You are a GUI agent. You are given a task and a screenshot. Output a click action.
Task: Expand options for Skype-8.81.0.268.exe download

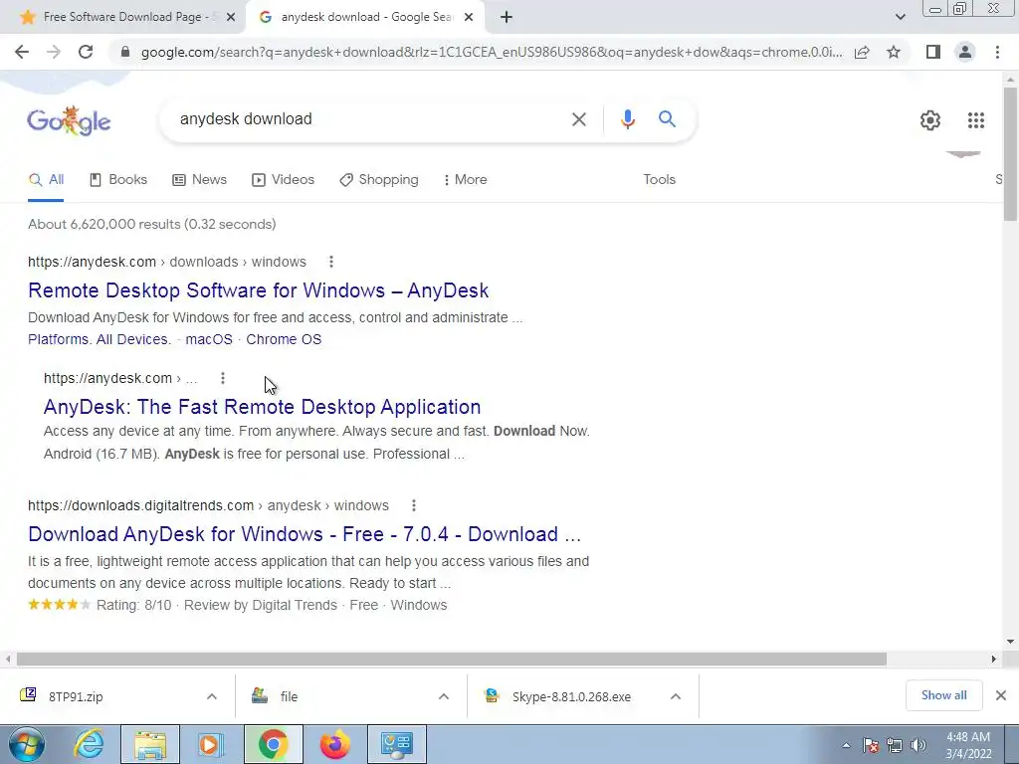click(x=676, y=697)
